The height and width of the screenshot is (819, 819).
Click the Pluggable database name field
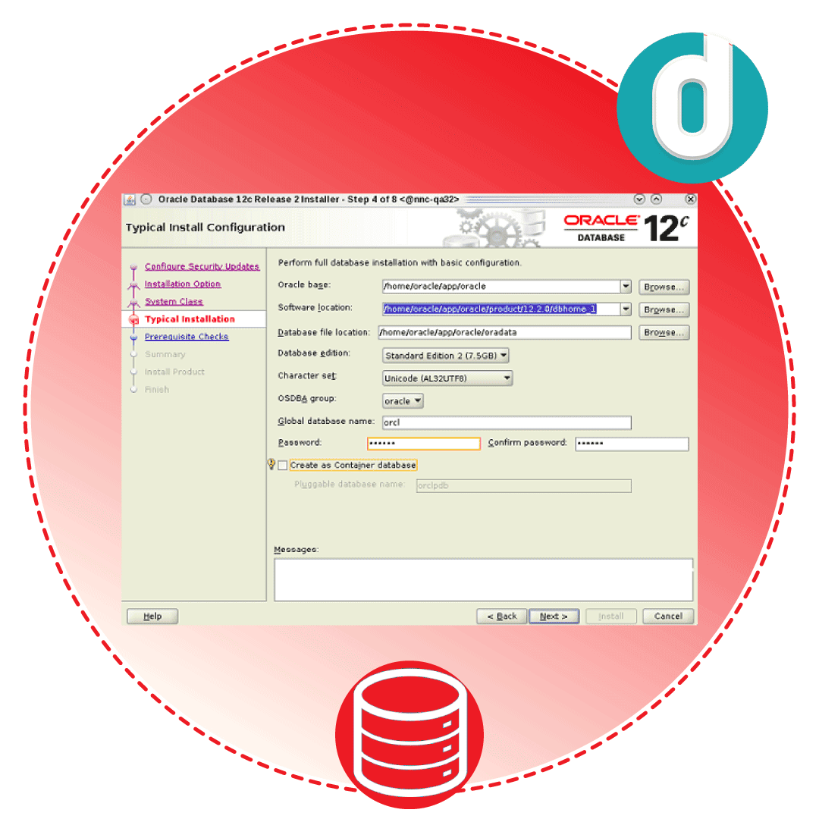click(524, 486)
